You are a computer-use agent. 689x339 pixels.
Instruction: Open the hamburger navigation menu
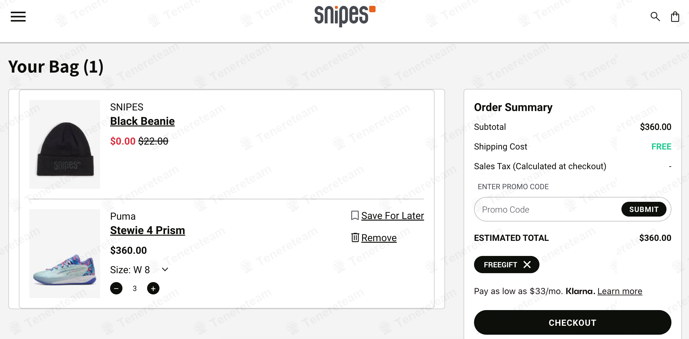coord(18,17)
